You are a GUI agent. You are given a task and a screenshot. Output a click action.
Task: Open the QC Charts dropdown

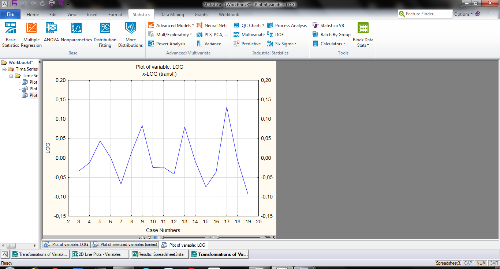pyautogui.click(x=249, y=26)
